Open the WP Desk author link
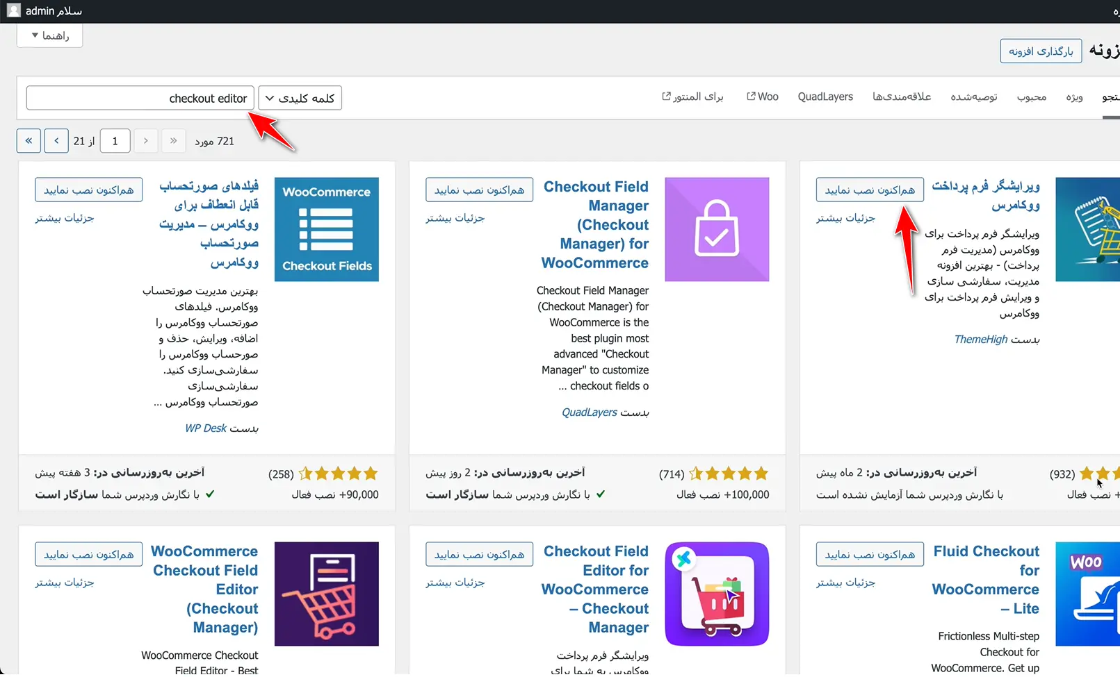 [x=206, y=428]
